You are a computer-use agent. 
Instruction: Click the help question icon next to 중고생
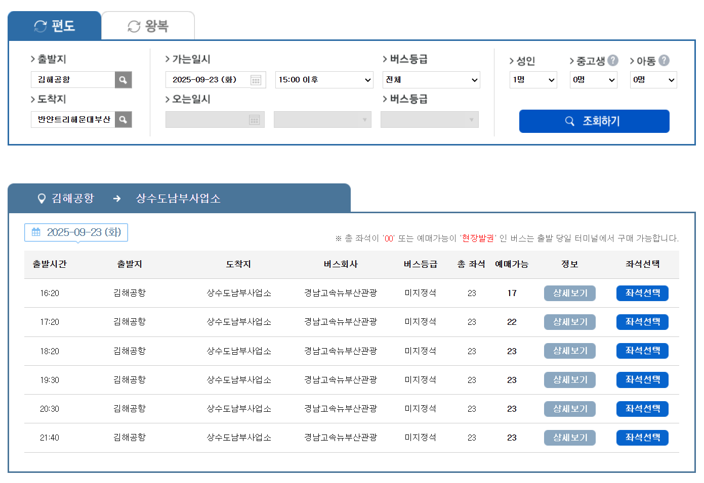[613, 61]
